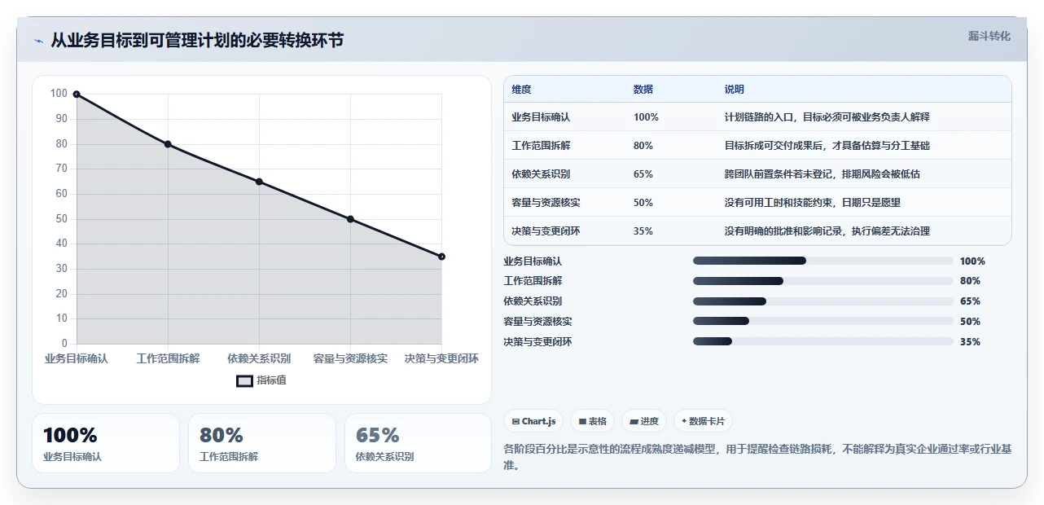Click the chart x-axis label 容量与资源核实
The image size is (1044, 505).
(350, 358)
